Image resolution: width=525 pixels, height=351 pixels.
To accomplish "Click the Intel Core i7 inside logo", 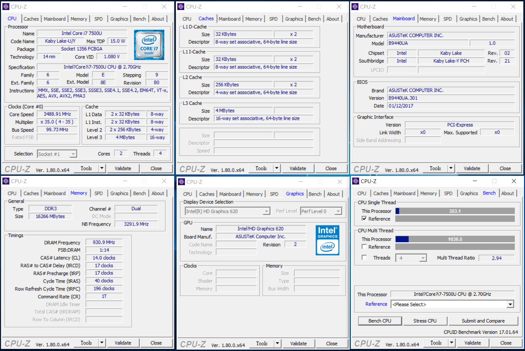I will (149, 45).
